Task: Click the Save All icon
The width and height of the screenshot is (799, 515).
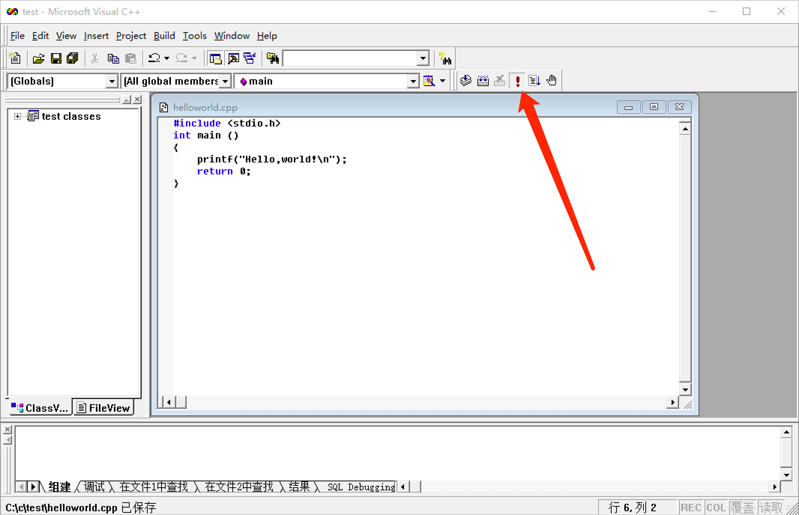Action: click(72, 58)
